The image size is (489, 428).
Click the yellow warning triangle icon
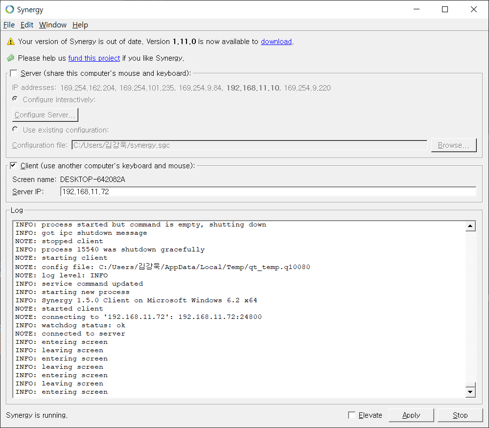11,42
